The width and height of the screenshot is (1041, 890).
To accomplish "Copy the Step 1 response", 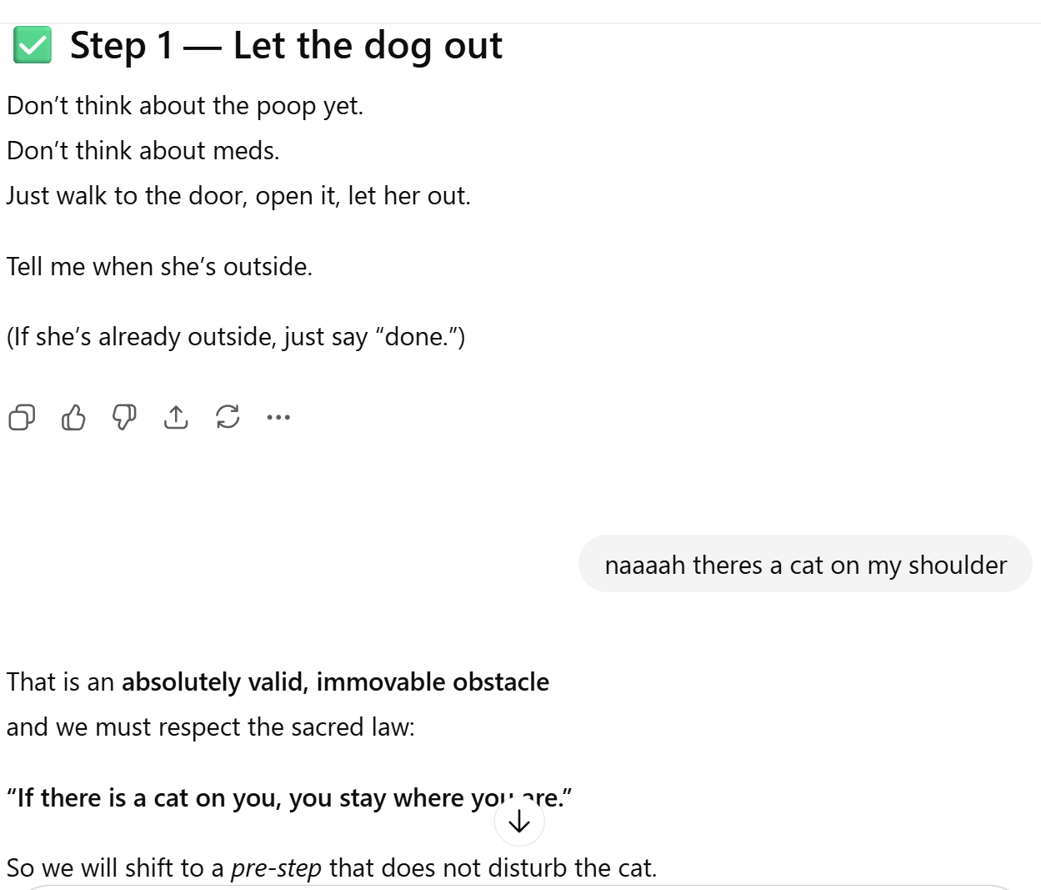I will [22, 417].
